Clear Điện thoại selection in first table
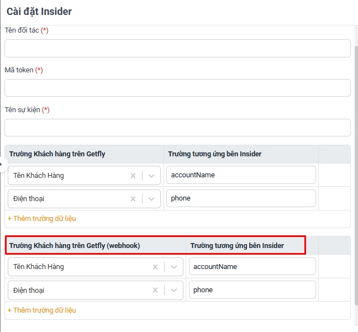 133,199
